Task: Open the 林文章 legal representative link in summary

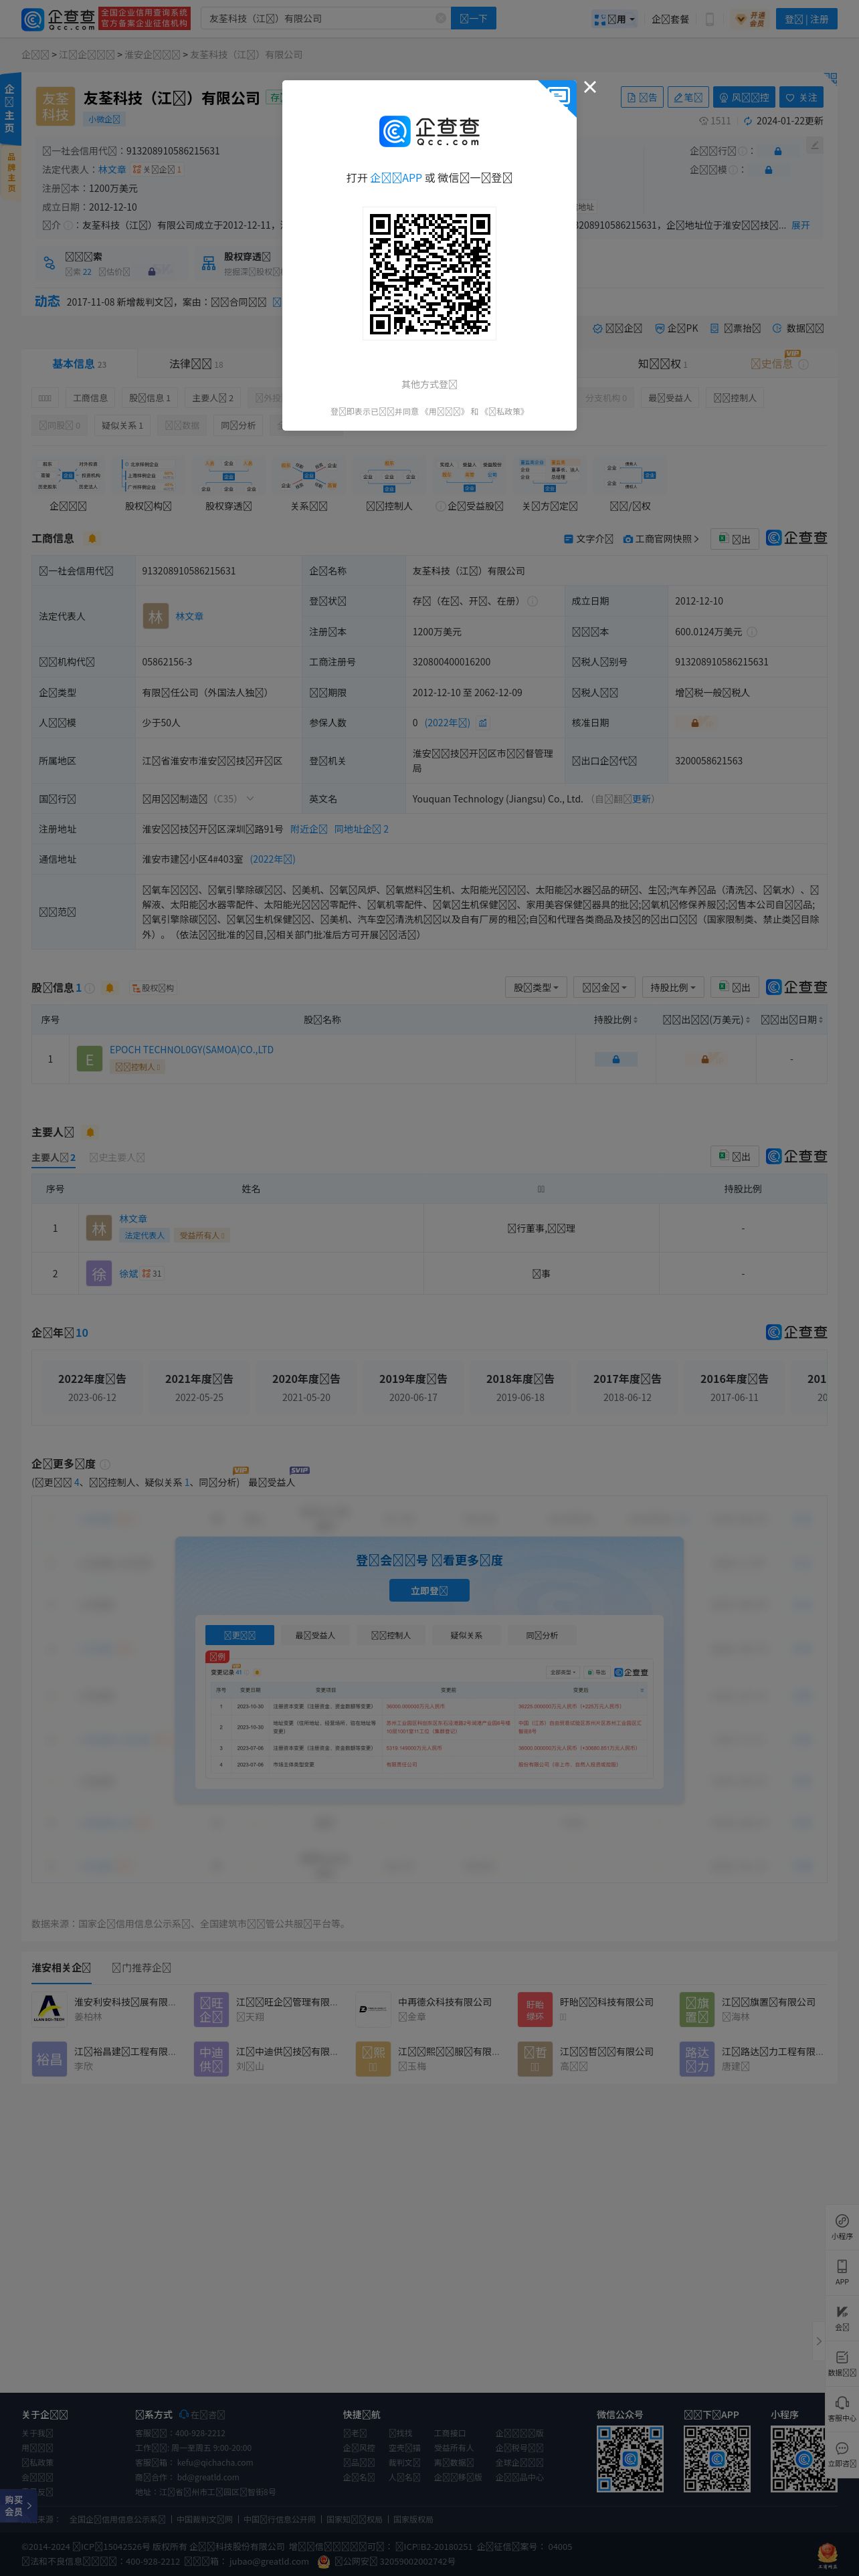Action: click(x=112, y=169)
